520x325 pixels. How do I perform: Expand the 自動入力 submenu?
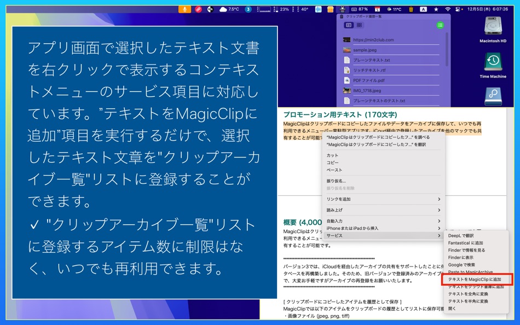(x=383, y=221)
